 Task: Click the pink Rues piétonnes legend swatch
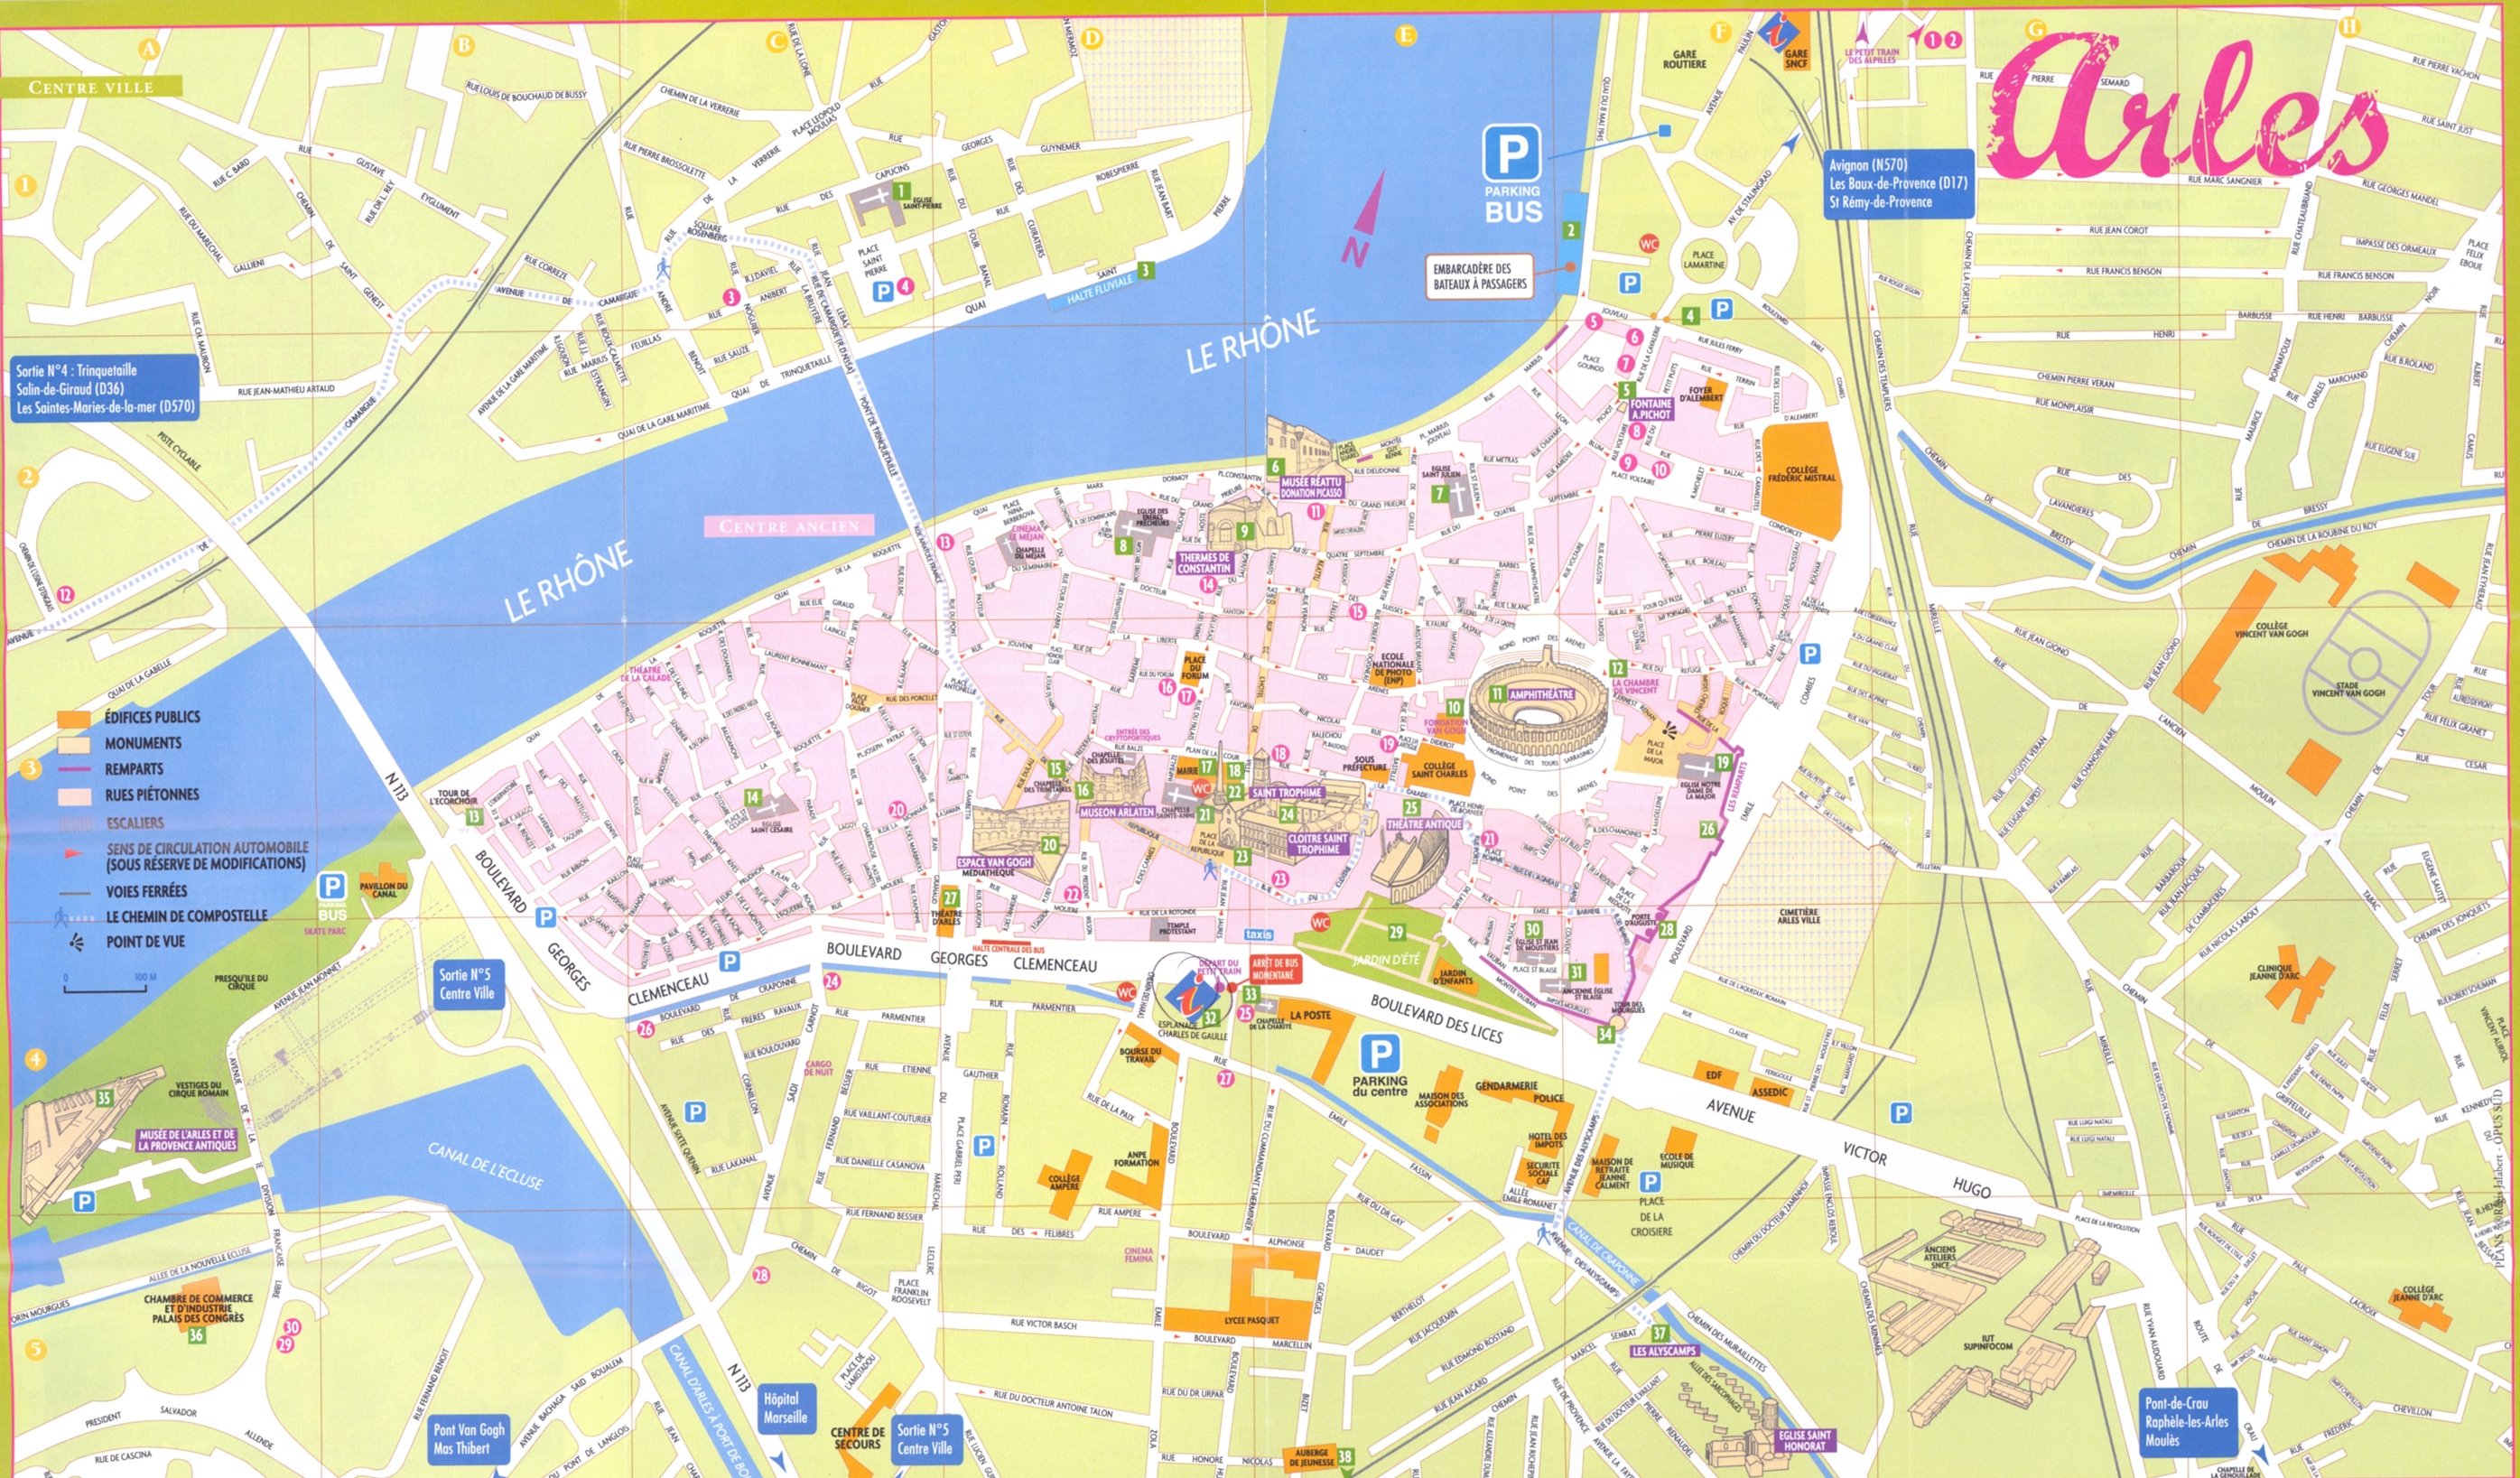(x=76, y=795)
